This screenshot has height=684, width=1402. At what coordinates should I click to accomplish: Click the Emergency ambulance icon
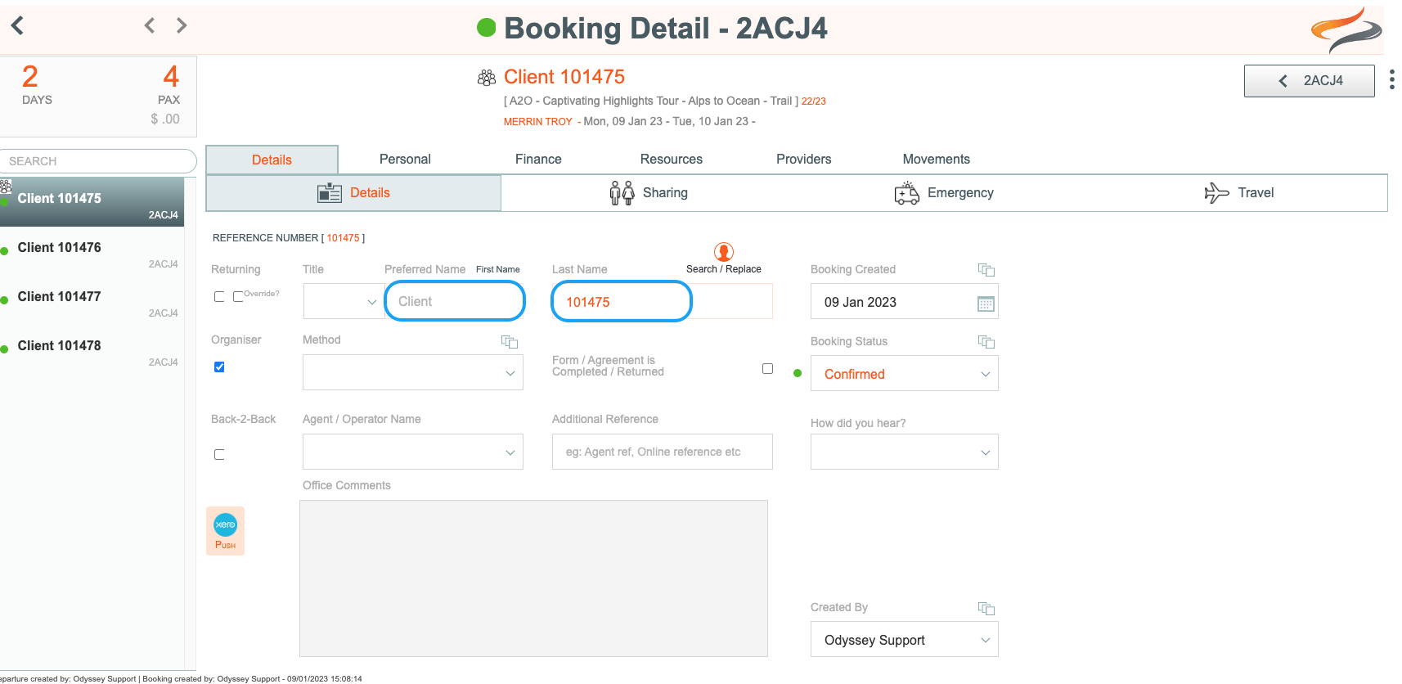point(907,193)
